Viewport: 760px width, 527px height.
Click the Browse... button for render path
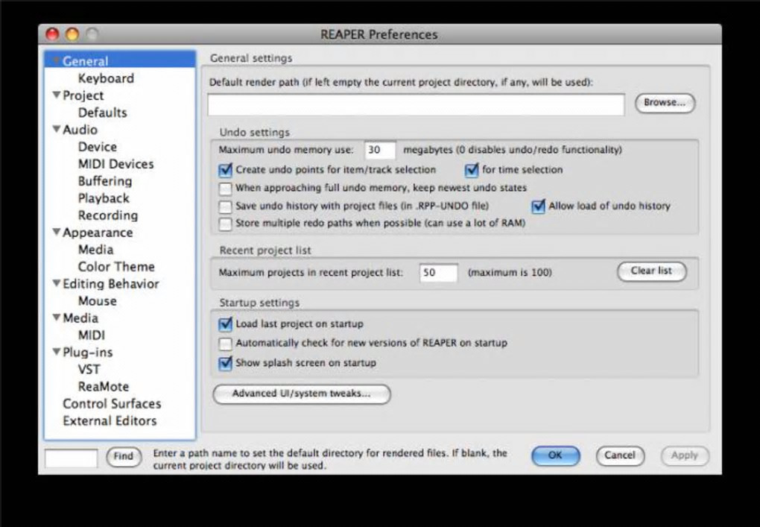[665, 103]
